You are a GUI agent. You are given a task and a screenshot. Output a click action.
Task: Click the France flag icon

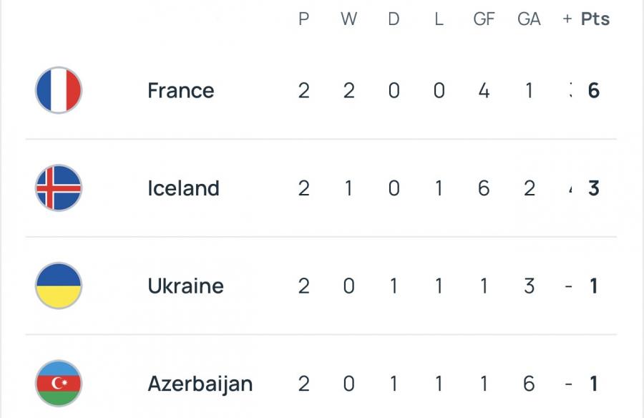59,90
